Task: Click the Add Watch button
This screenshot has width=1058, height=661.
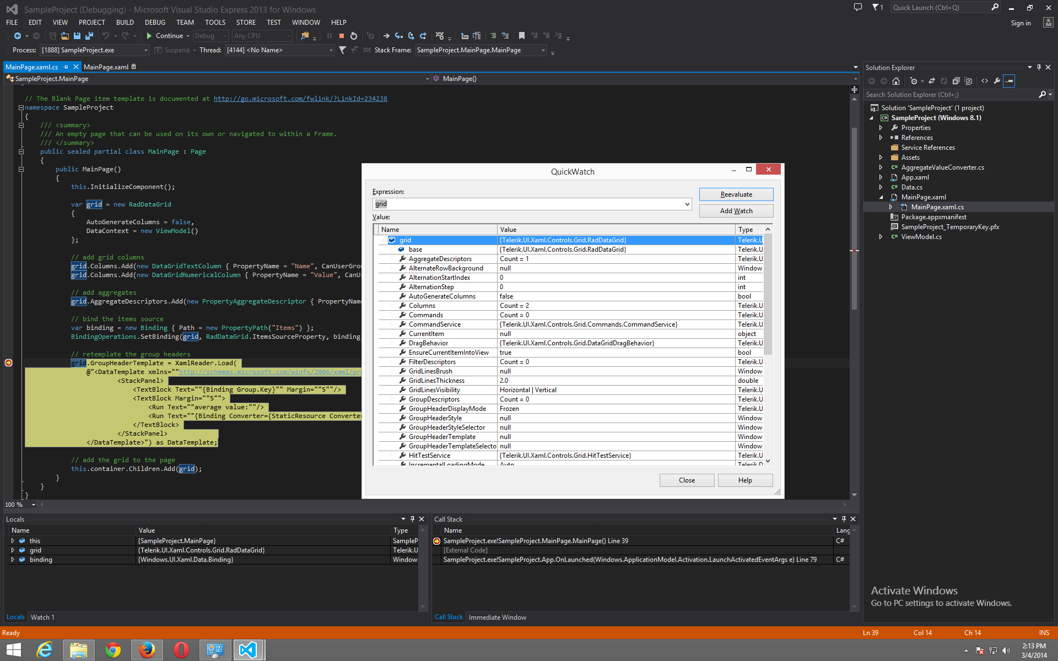Action: tap(736, 211)
